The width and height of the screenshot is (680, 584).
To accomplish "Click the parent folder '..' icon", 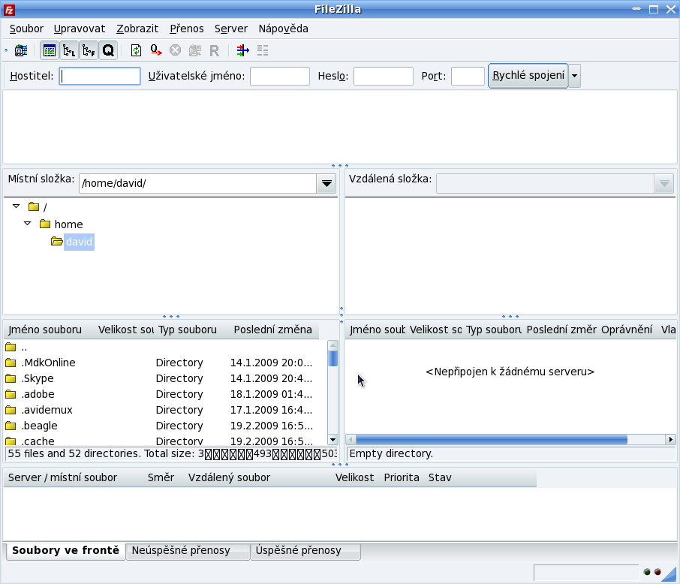I will click(x=11, y=347).
